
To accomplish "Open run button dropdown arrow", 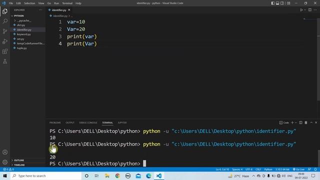I will 305,10.
